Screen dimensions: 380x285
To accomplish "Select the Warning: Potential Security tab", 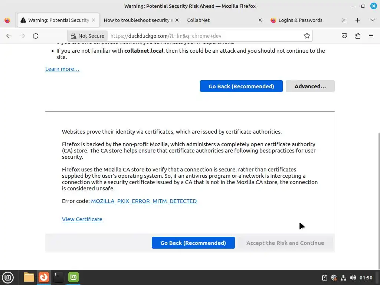I will pos(58,20).
